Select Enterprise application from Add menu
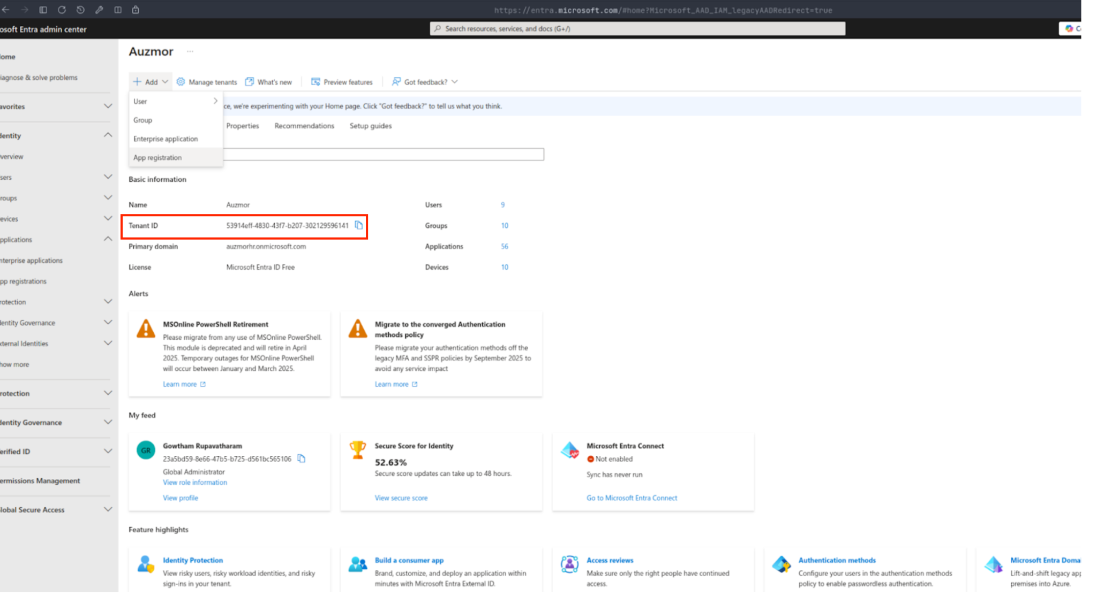 pyautogui.click(x=176, y=139)
